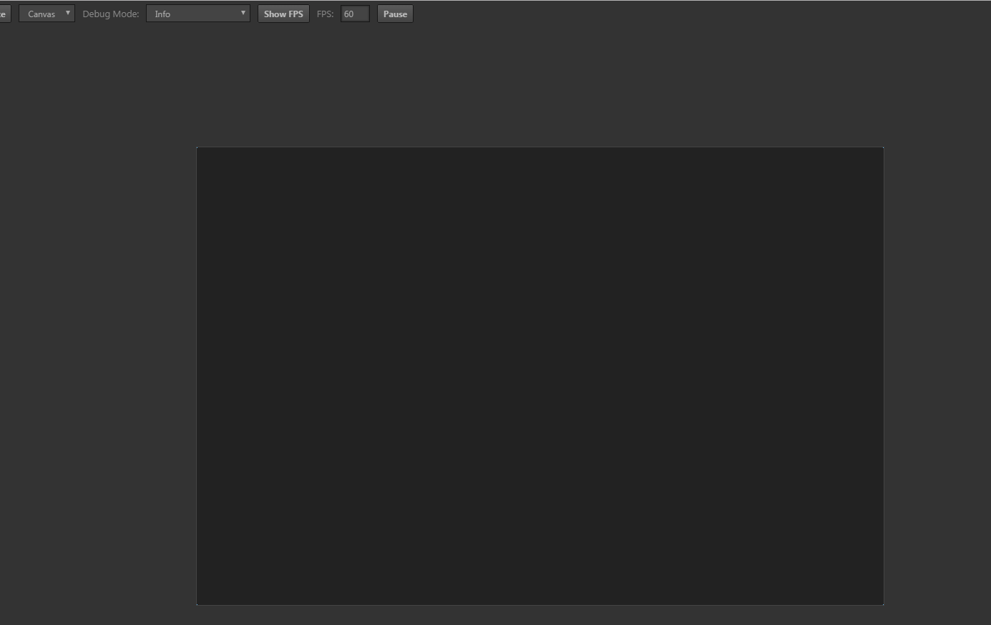Screen dimensions: 991x625
Task: Pause the running game
Action: click(395, 14)
